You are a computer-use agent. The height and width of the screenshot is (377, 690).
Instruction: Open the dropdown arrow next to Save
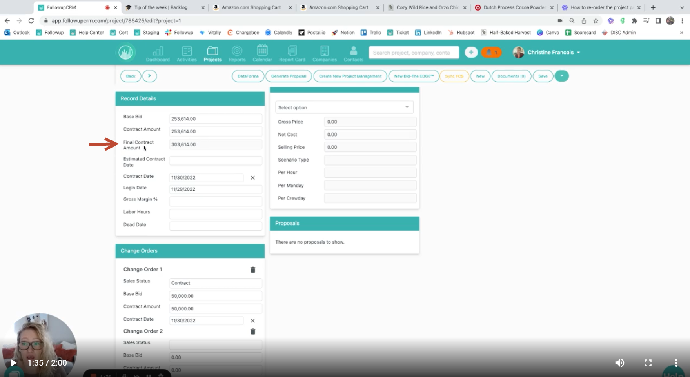(562, 76)
